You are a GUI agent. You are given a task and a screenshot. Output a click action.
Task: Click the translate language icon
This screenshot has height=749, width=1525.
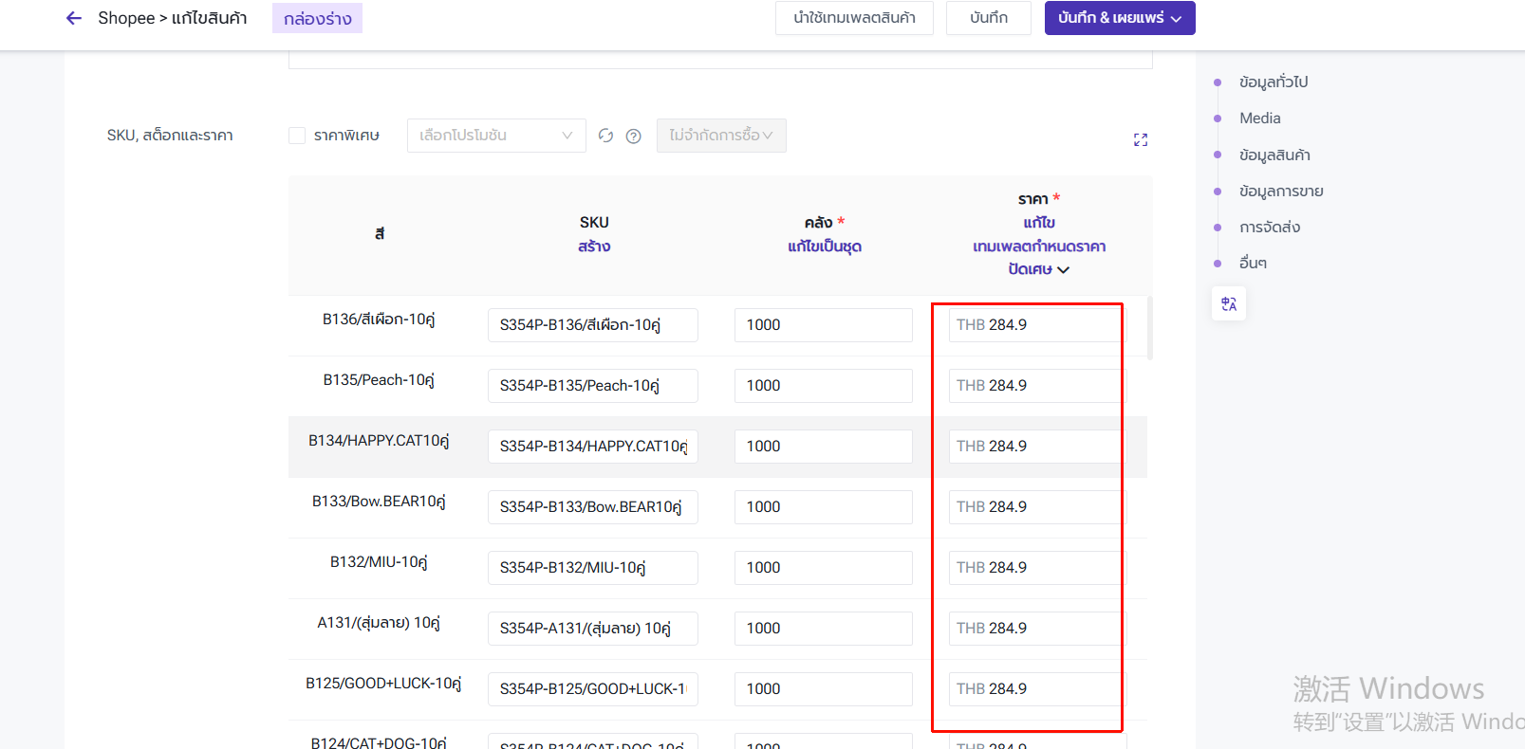(1229, 304)
